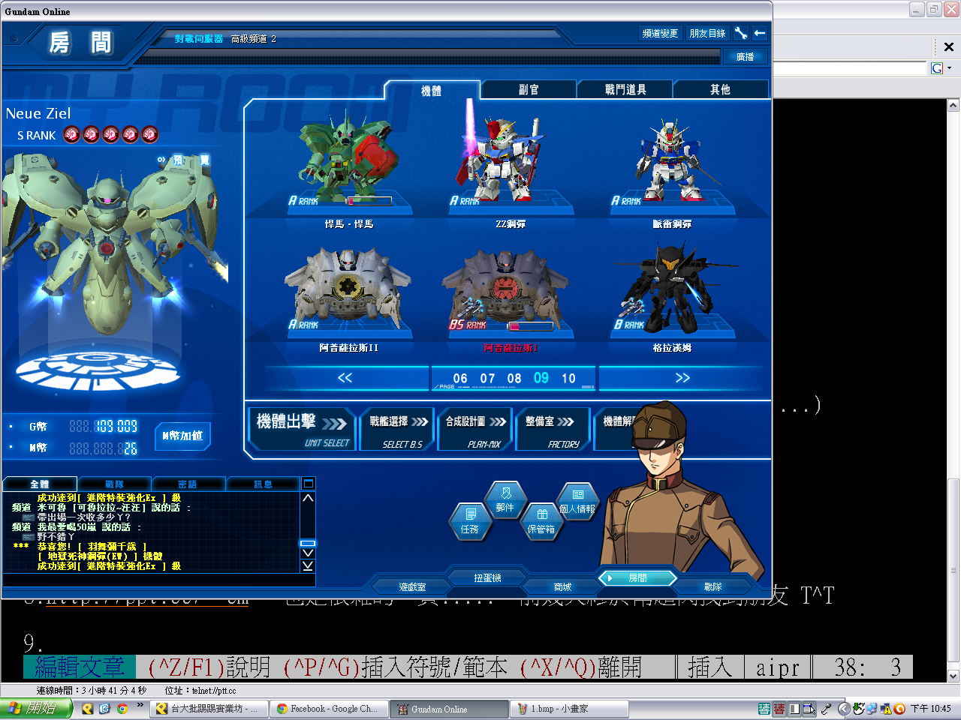This screenshot has width=961, height=720.
Task: Click the browser address input field
Action: [850, 68]
